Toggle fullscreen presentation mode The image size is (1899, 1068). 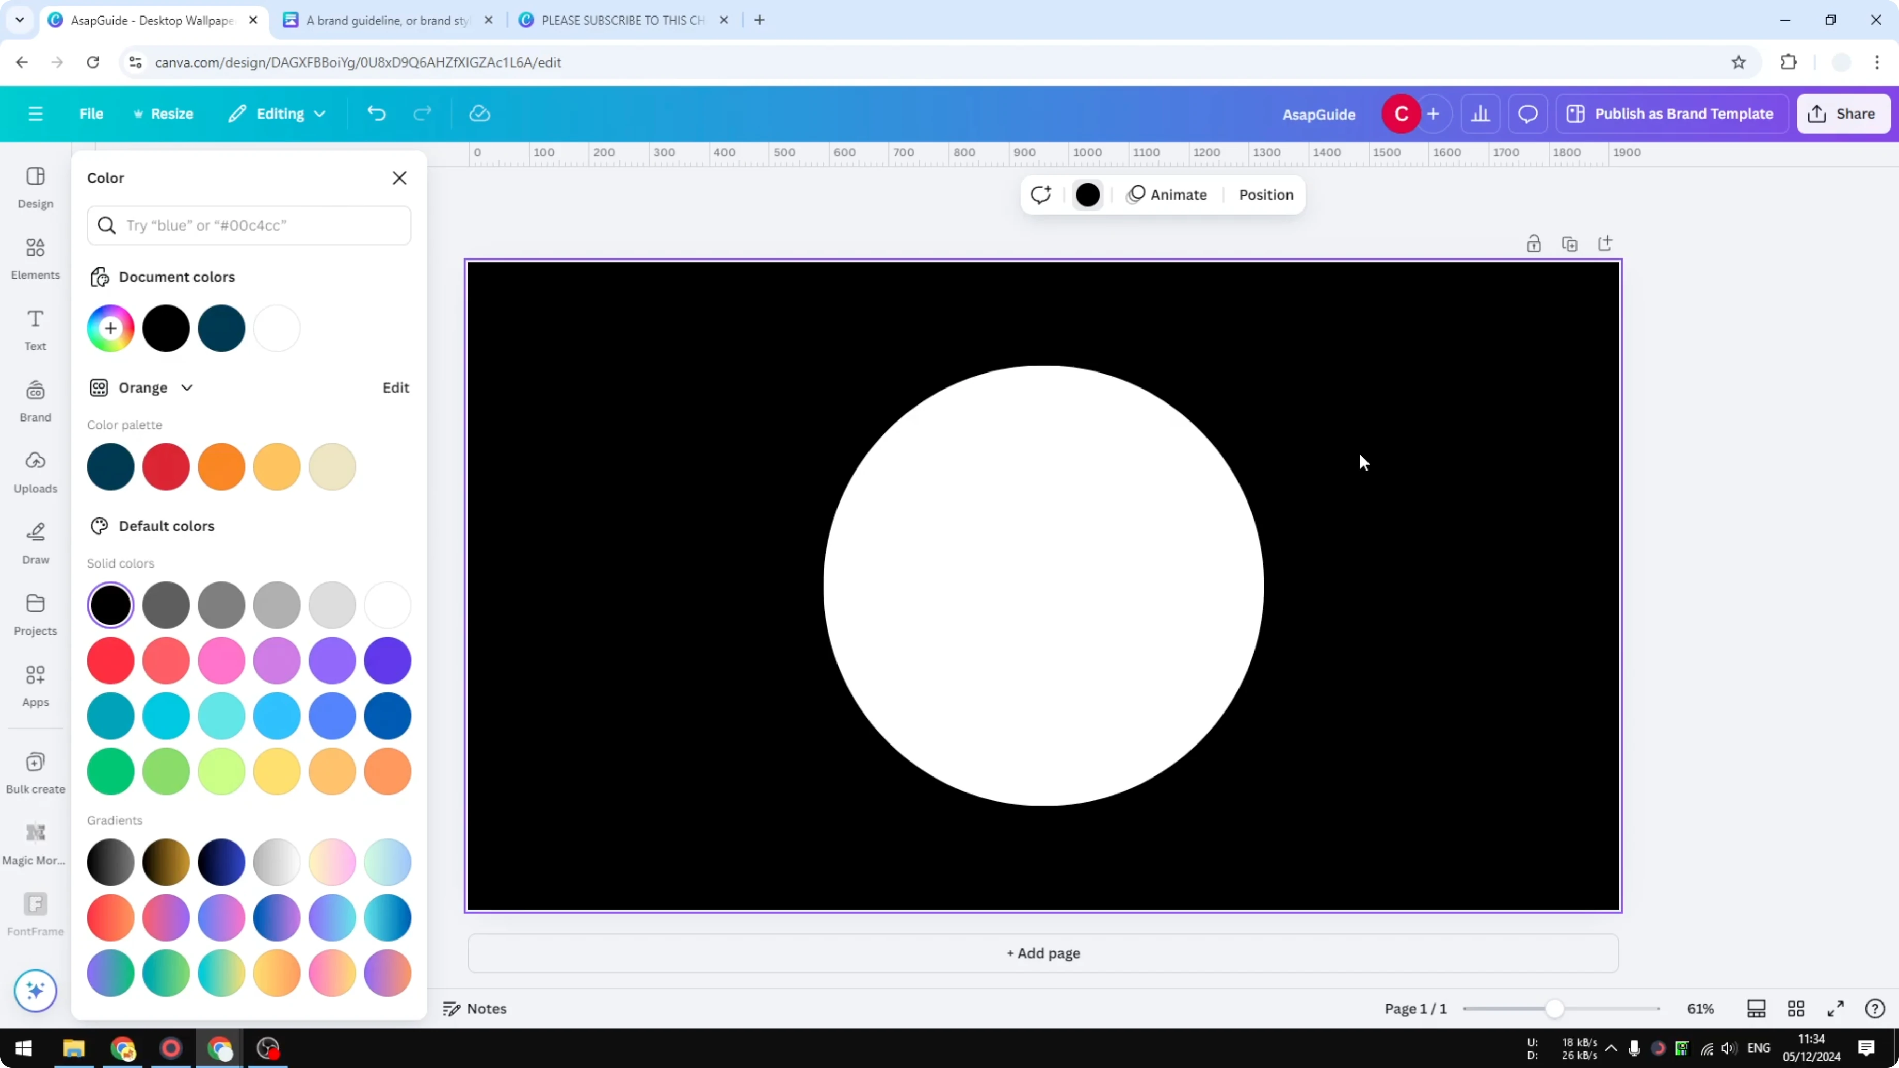point(1835,1008)
